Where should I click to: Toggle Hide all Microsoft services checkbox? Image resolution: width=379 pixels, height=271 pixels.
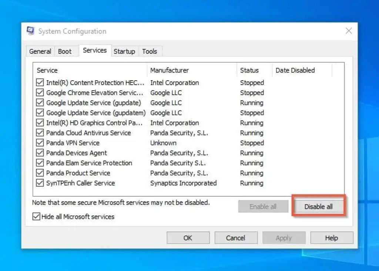36,217
